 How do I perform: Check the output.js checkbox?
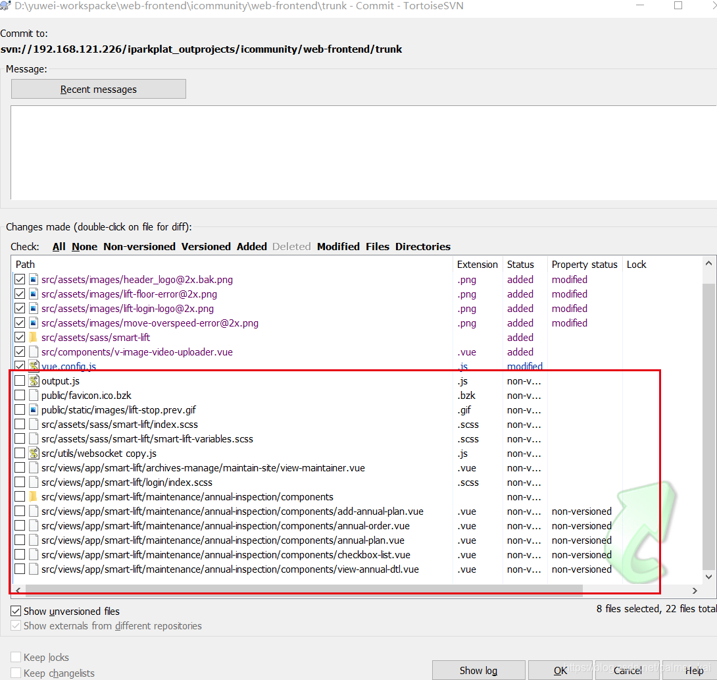coord(20,380)
